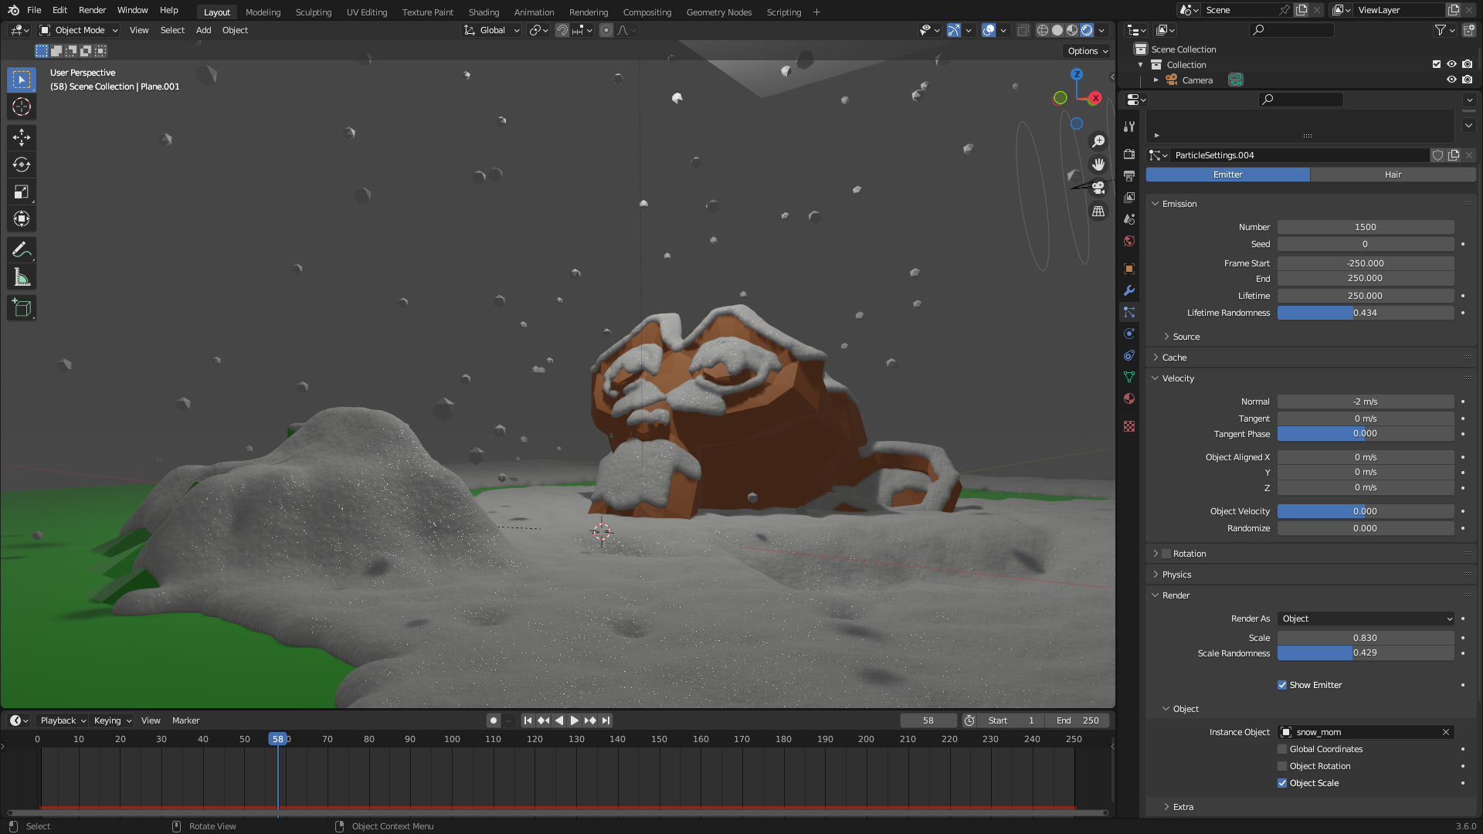This screenshot has width=1483, height=834.
Task: Uncheck the Show Emitter checkbox
Action: pyautogui.click(x=1282, y=685)
